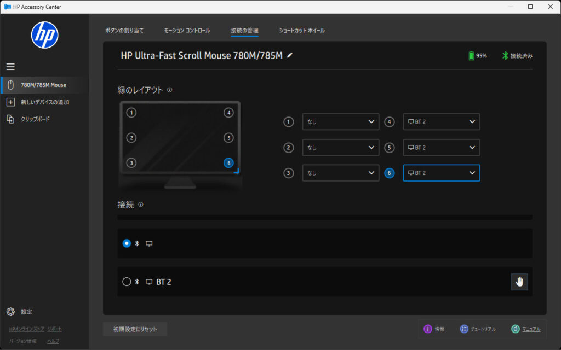
Task: Click the HP logo in sidebar
Action: point(45,35)
